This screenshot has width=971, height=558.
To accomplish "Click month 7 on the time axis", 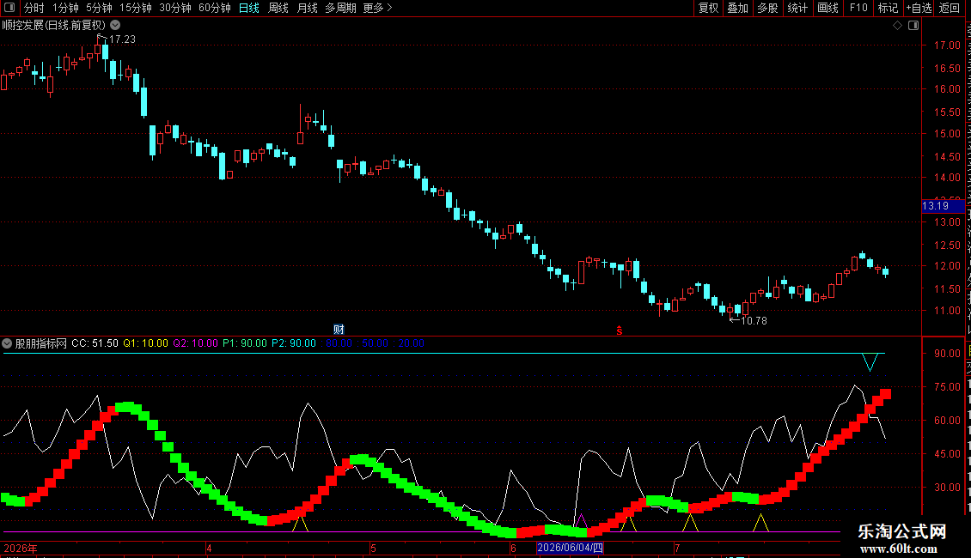I will 677,548.
